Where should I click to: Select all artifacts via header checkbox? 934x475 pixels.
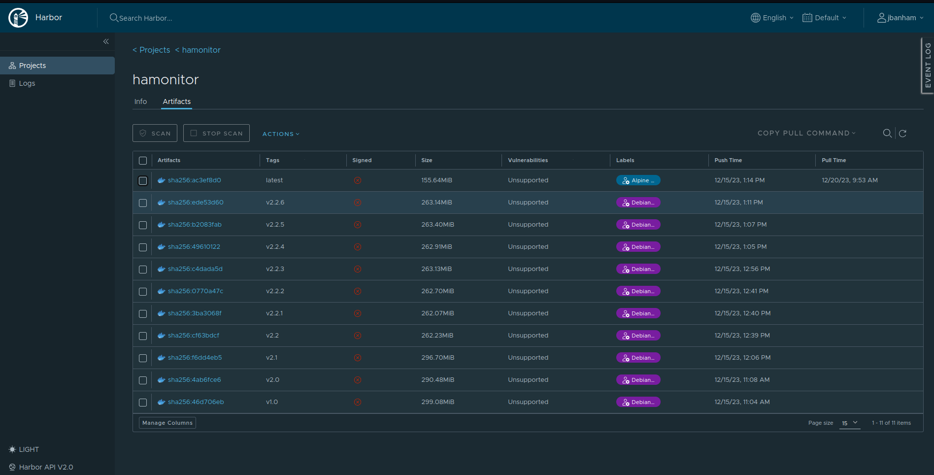click(143, 161)
